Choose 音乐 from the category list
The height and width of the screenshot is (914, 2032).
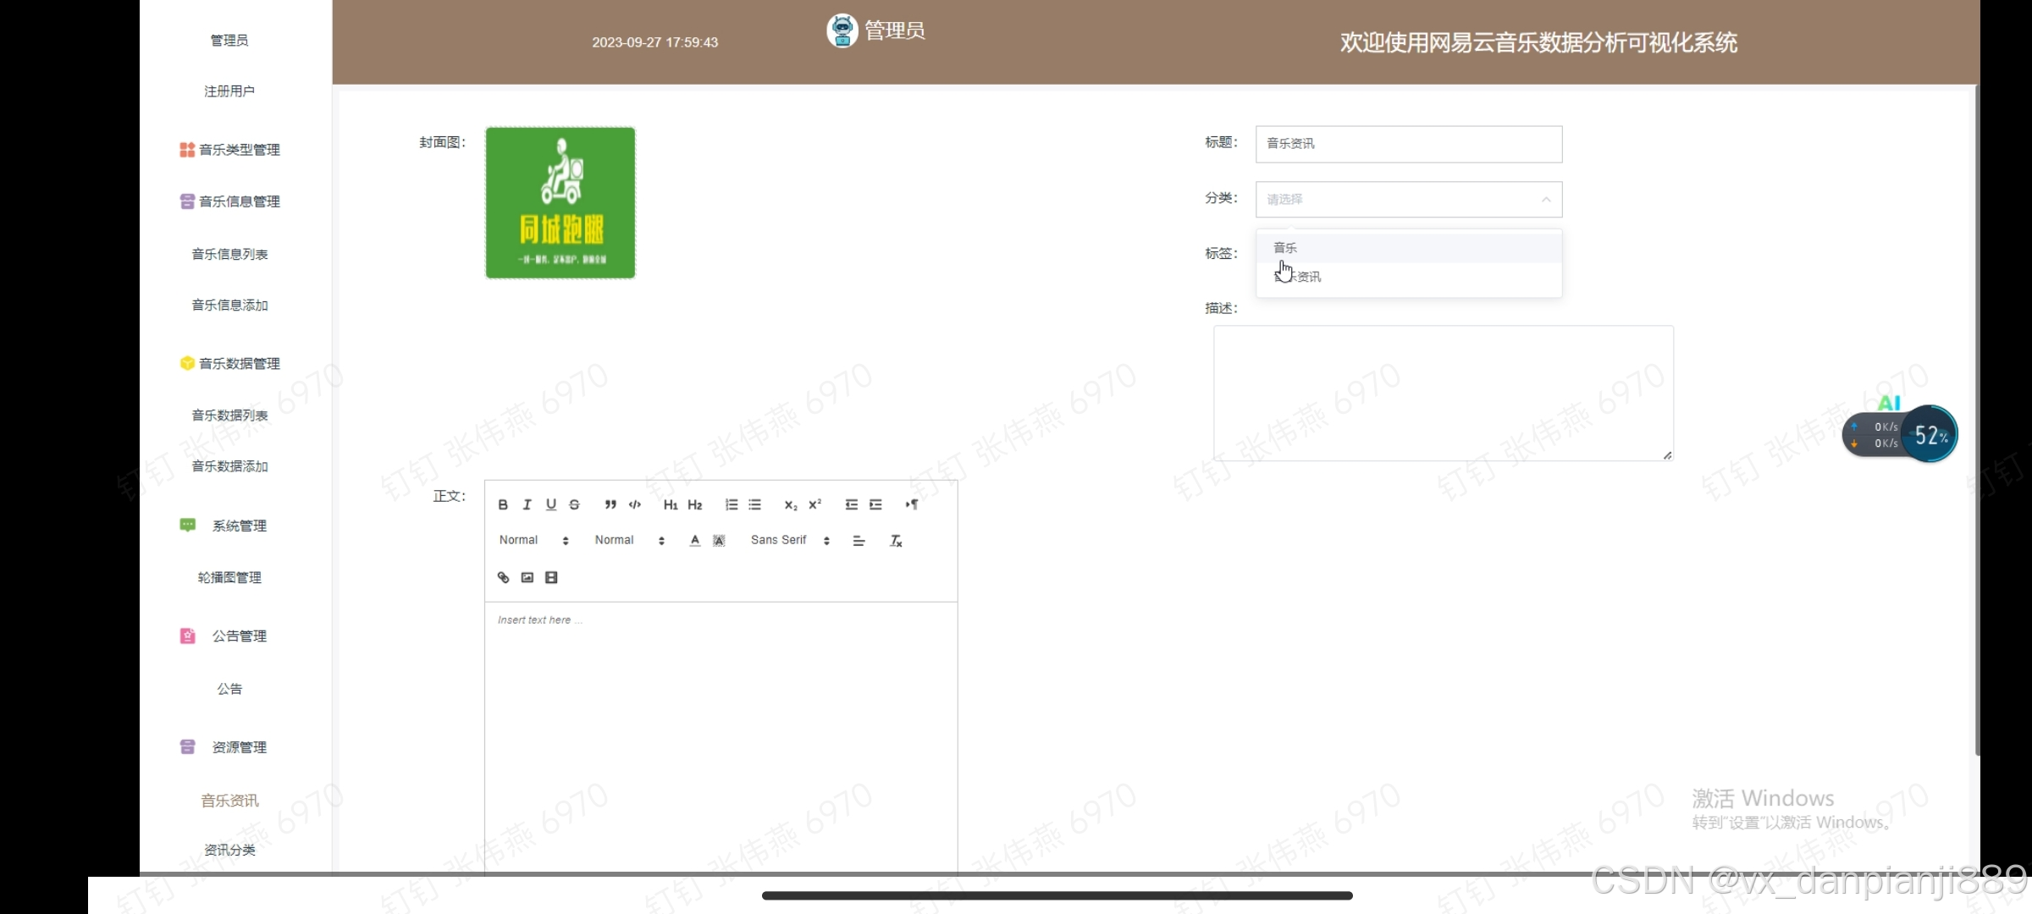1285,248
